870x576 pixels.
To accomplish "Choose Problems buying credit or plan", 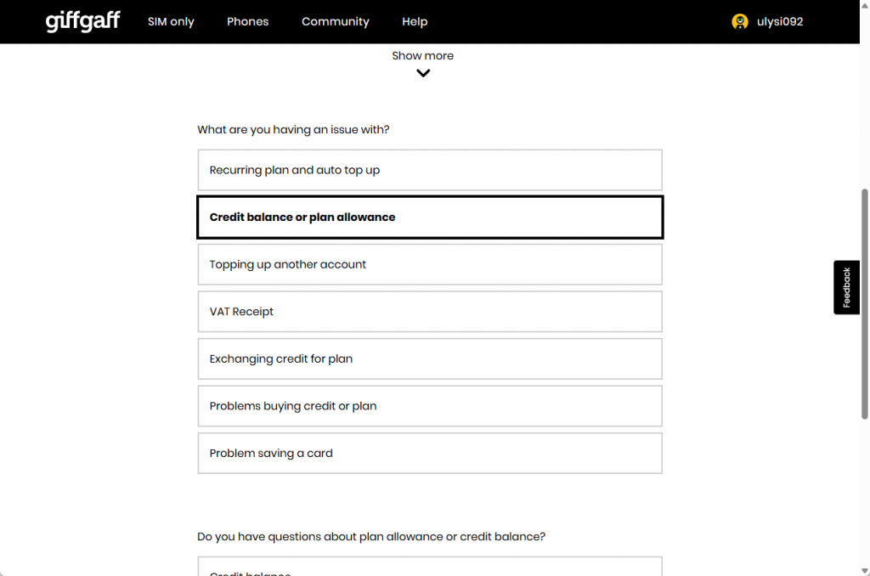I will (430, 405).
